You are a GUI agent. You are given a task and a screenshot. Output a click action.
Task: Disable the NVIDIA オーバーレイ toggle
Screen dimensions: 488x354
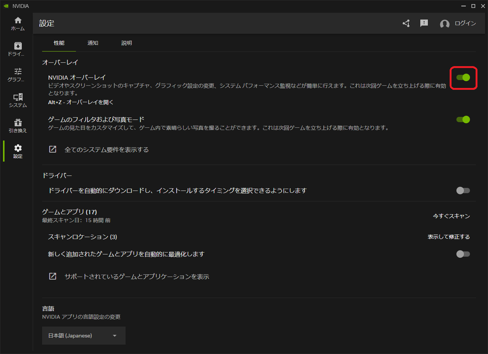[x=463, y=77]
